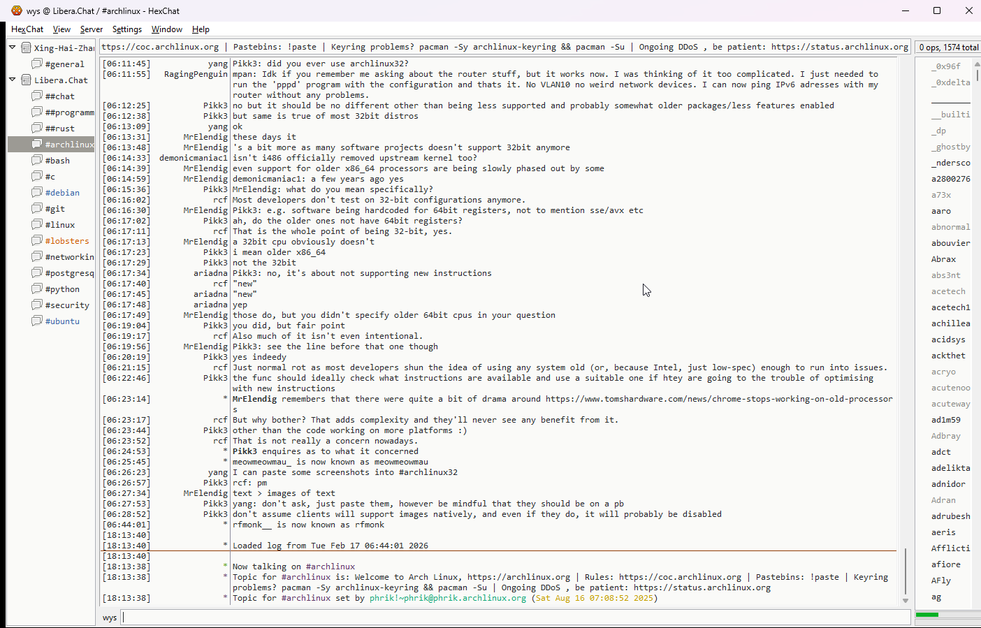981x628 pixels.
Task: Click the chat area vertical scrollbar
Action: click(x=906, y=569)
